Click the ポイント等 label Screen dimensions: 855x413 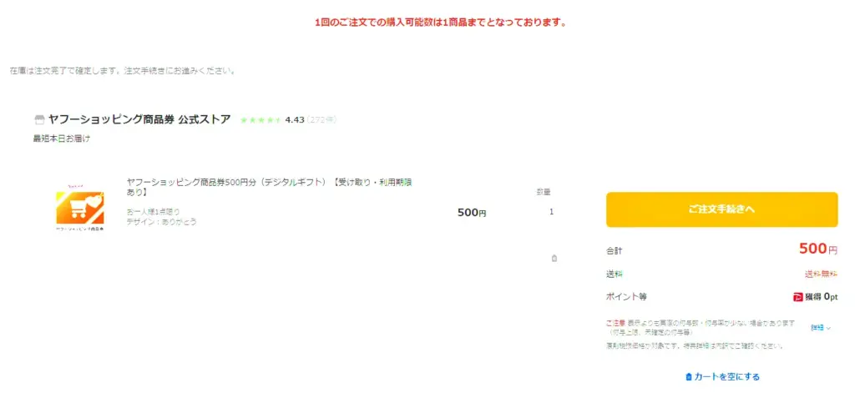(626, 297)
